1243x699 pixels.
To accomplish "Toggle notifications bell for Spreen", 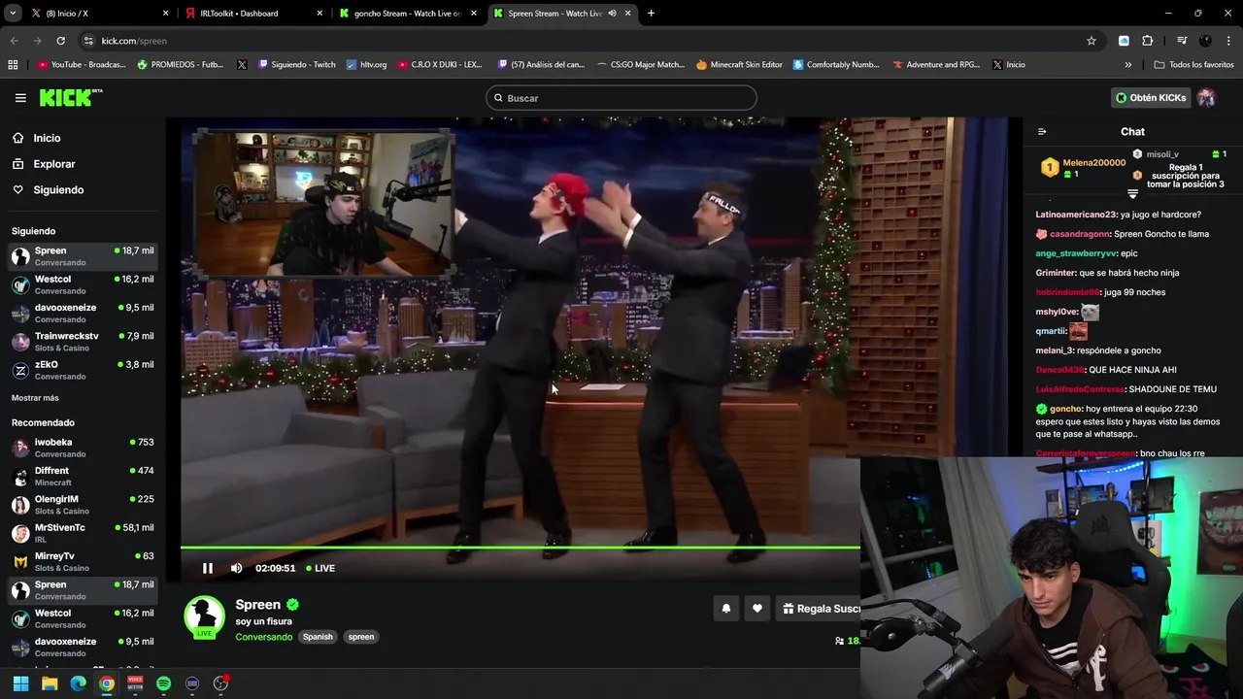I will (x=725, y=609).
